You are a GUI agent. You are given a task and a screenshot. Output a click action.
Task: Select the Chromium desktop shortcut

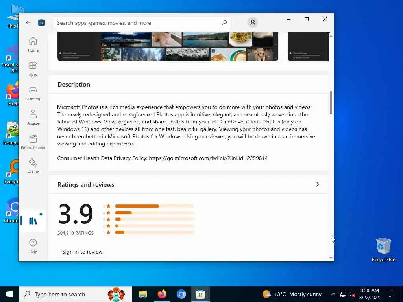(11, 211)
